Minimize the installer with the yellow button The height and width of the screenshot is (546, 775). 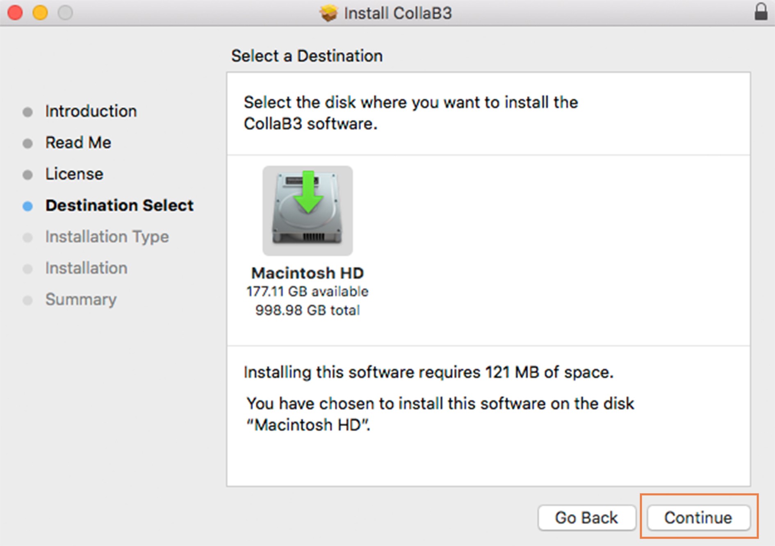point(40,13)
